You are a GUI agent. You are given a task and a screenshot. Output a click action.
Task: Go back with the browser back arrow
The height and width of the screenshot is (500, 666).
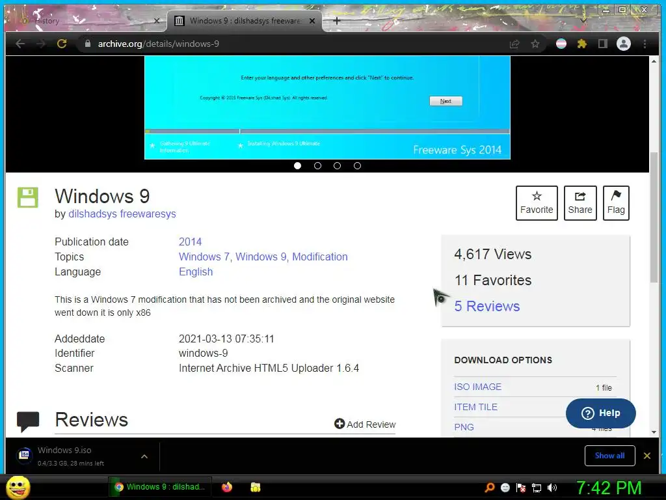(x=20, y=44)
